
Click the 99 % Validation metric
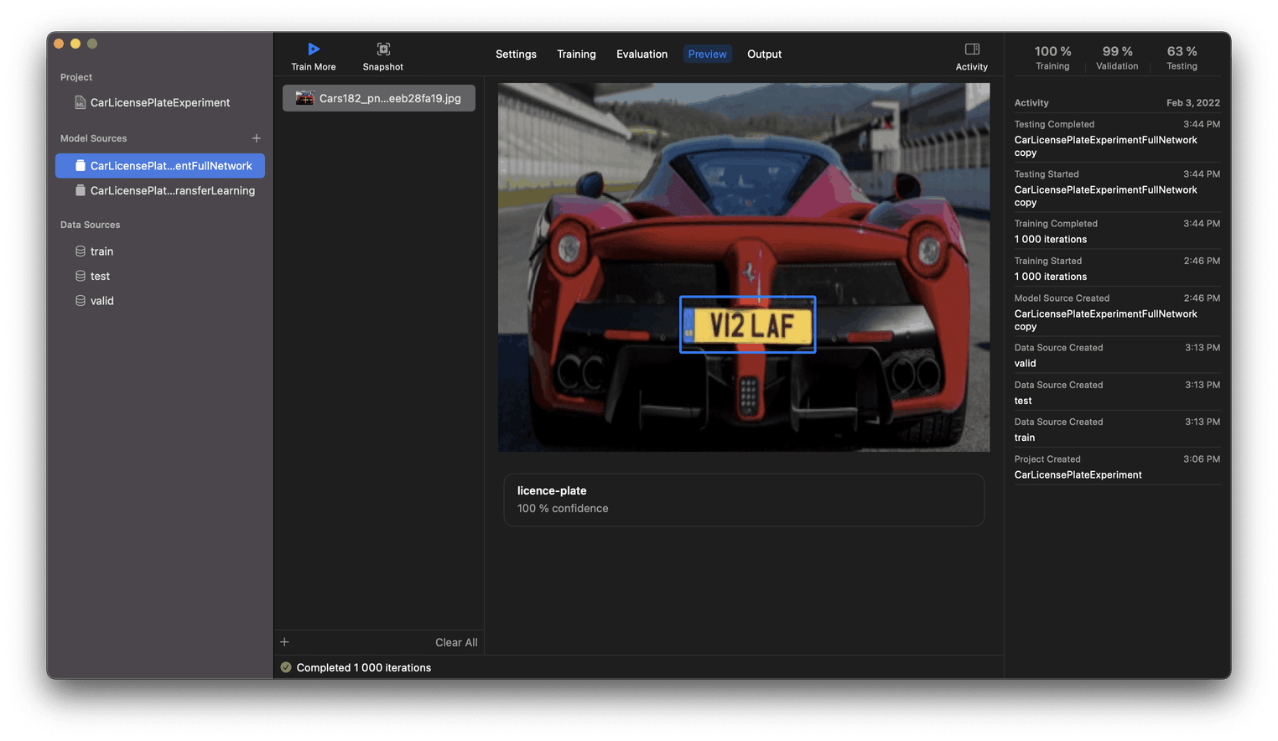[x=1117, y=56]
